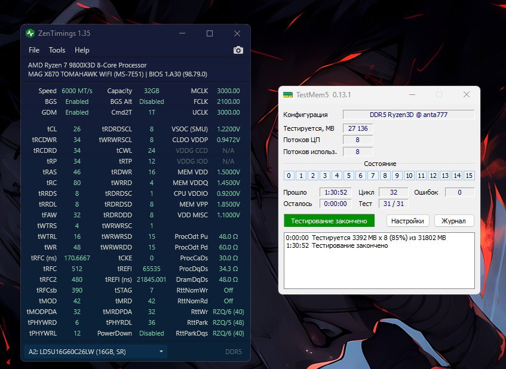Click the VSOC (SMU) value 1.2200V
The height and width of the screenshot is (369, 506).
pyautogui.click(x=228, y=129)
